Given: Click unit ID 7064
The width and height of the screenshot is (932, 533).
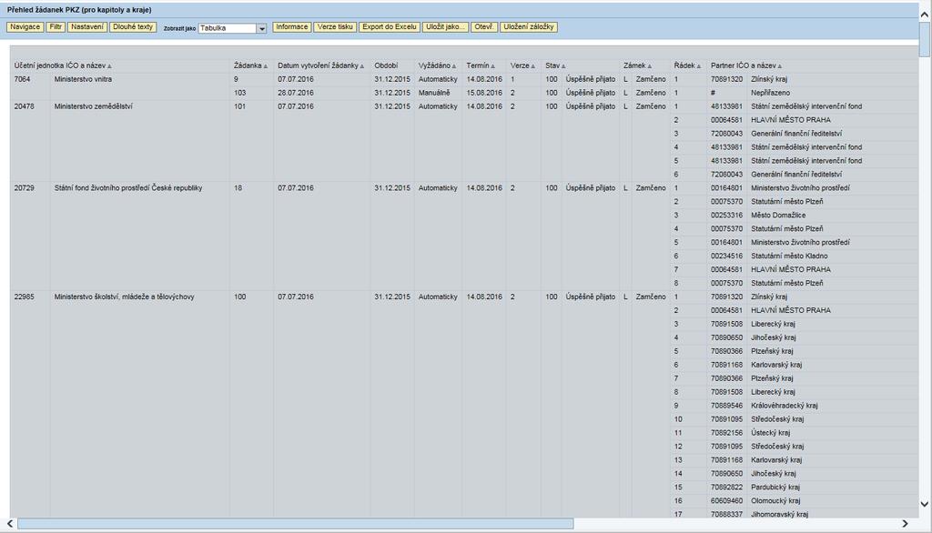Looking at the screenshot, I should point(22,79).
